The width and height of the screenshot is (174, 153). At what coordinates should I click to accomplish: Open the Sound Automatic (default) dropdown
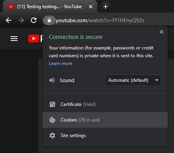point(133,80)
